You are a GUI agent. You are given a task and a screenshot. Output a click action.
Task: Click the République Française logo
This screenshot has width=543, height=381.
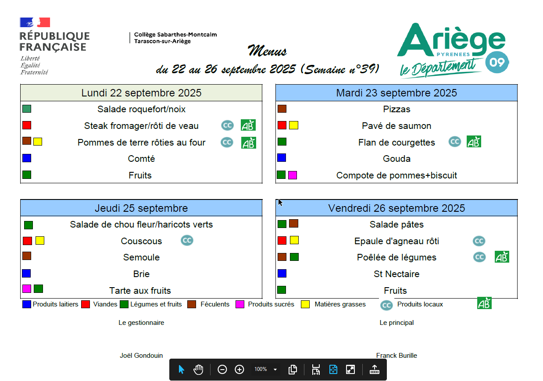[x=55, y=46]
